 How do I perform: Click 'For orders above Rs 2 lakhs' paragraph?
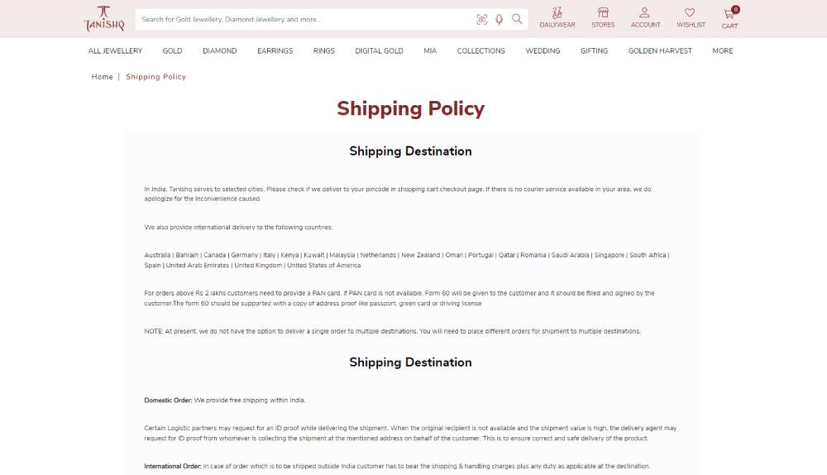pos(399,298)
